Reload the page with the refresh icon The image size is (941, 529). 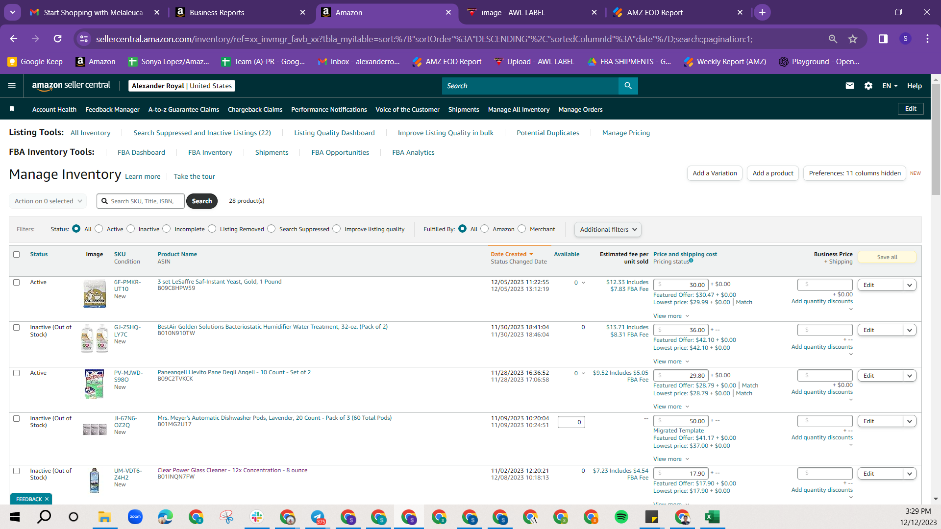[x=58, y=39]
